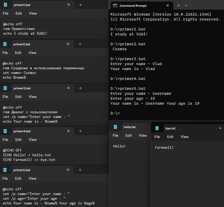Click the Notepad icon beside primer2.bat tab
Screen dimensions: 224x207
click(x=5, y=44)
